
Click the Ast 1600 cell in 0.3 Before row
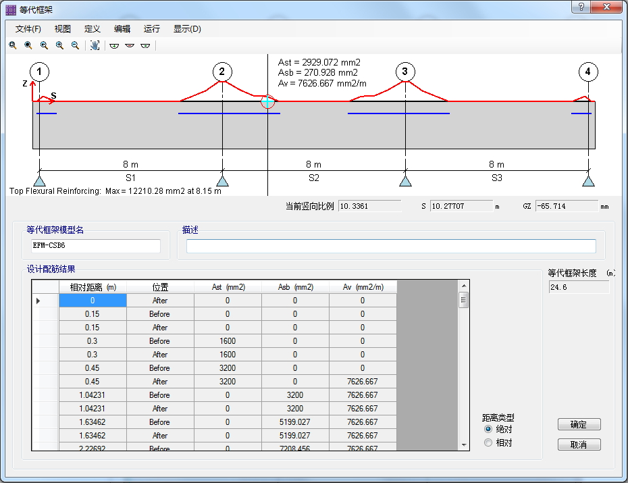point(228,341)
